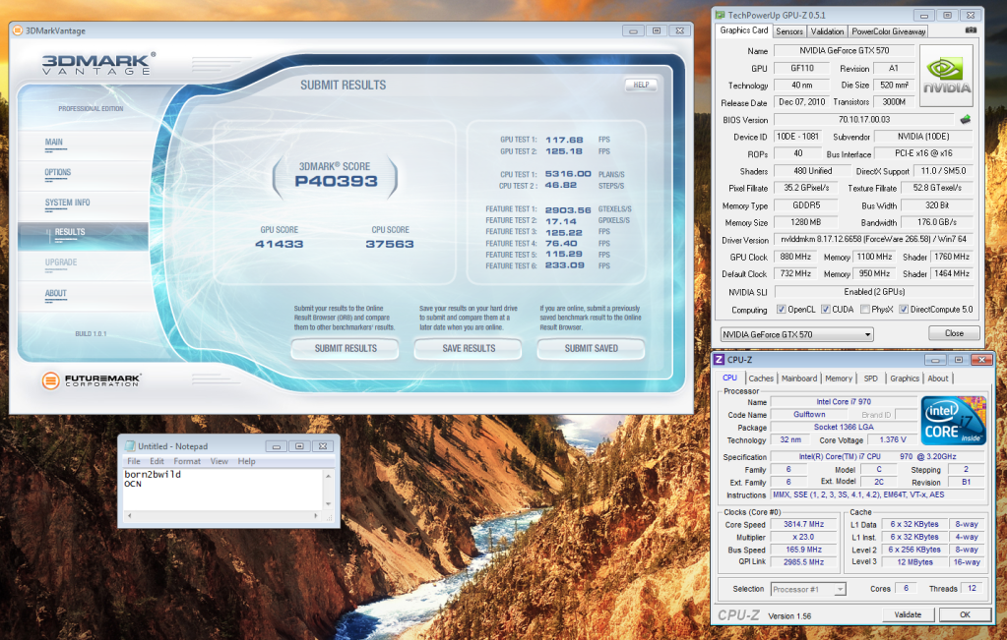Toggle the CUDA checkbox in GPU-Z
Image resolution: width=1007 pixels, height=640 pixels.
click(x=825, y=309)
